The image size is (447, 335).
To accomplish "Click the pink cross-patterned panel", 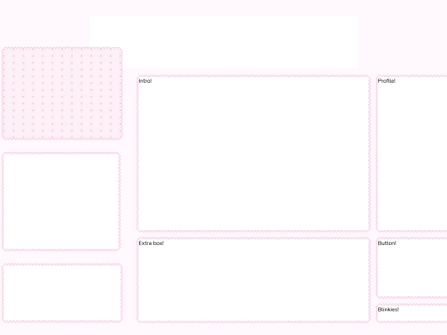I will point(62,93).
